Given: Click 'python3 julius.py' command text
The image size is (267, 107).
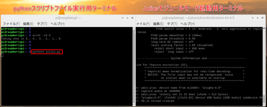Looking at the screenshot, I should coord(46,52).
